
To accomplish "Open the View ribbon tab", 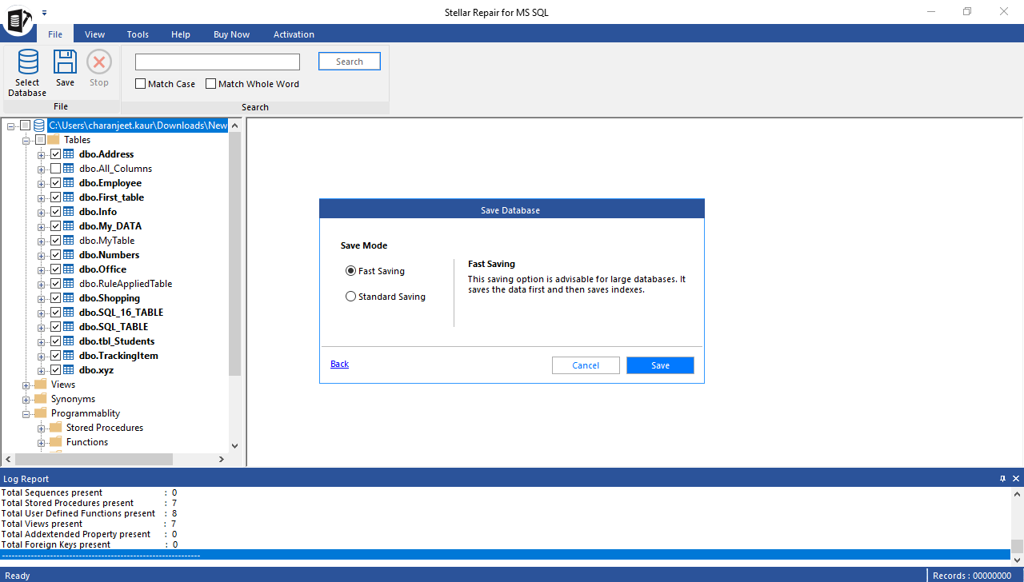I will 95,34.
